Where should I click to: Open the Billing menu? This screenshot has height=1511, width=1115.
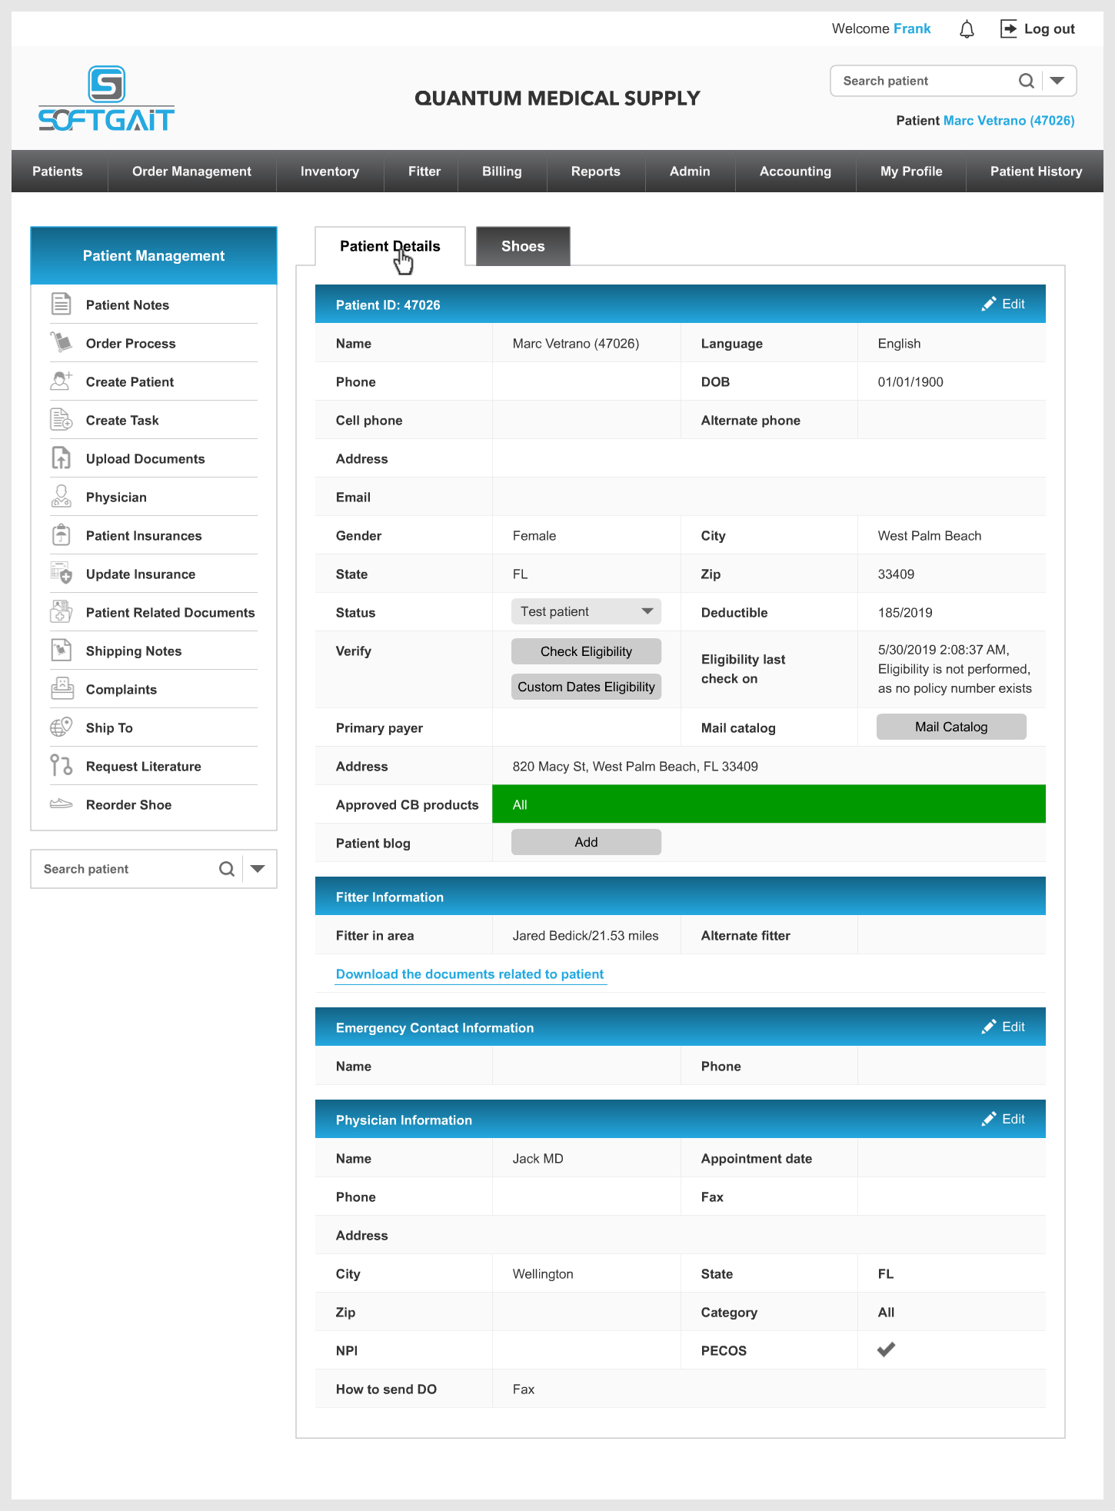pos(501,171)
